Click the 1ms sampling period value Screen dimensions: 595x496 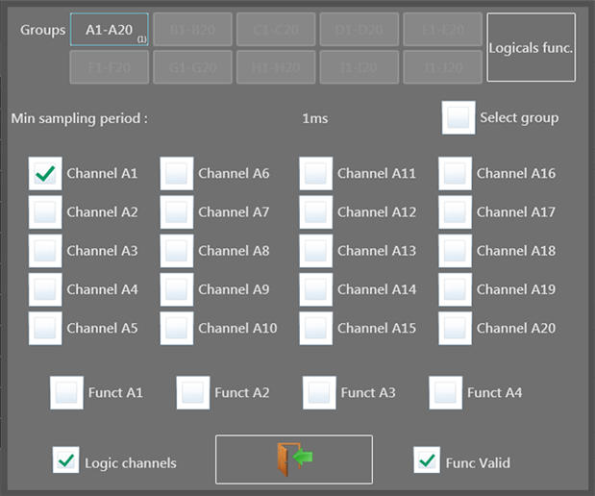315,118
